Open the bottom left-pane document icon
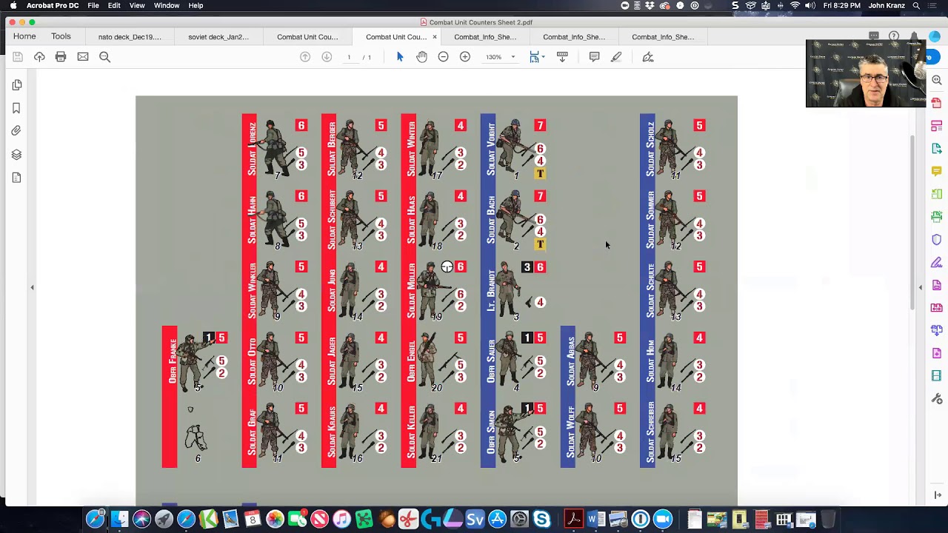948x533 pixels. pos(16,178)
